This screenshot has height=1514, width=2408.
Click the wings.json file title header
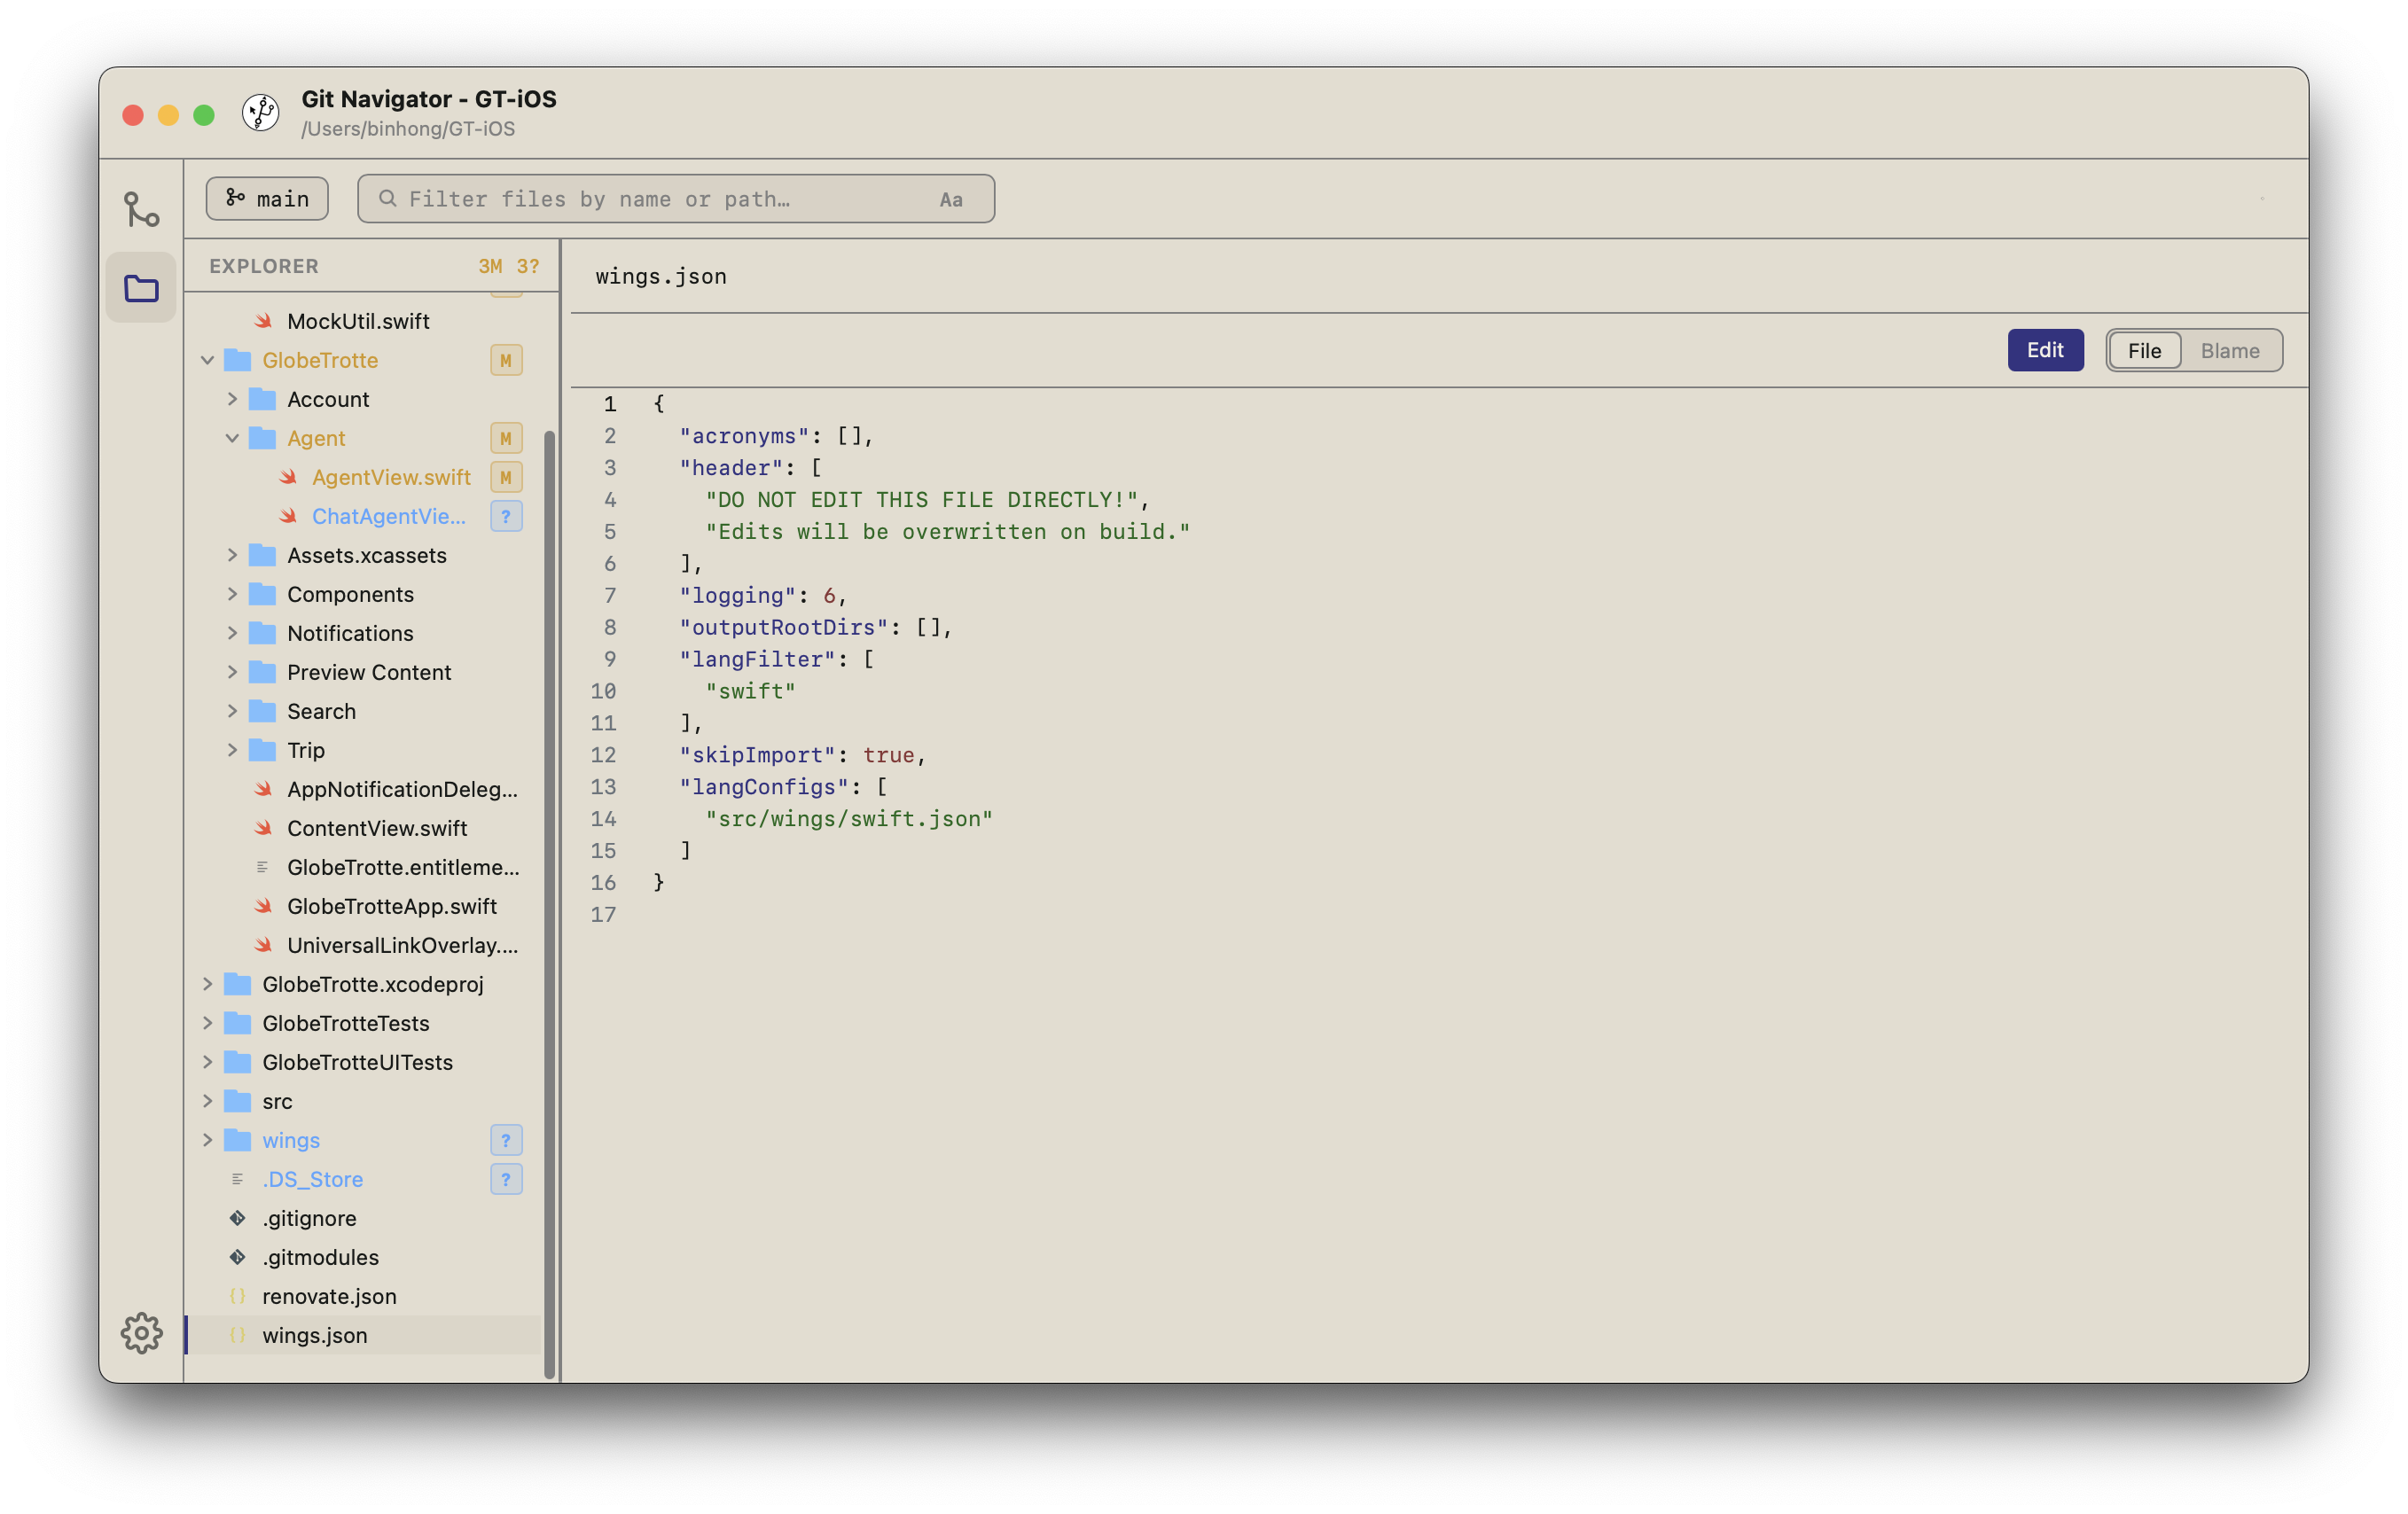661,276
